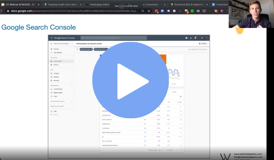Click the colorful pinwheel extension icon
The image size is (274, 160).
222,11
